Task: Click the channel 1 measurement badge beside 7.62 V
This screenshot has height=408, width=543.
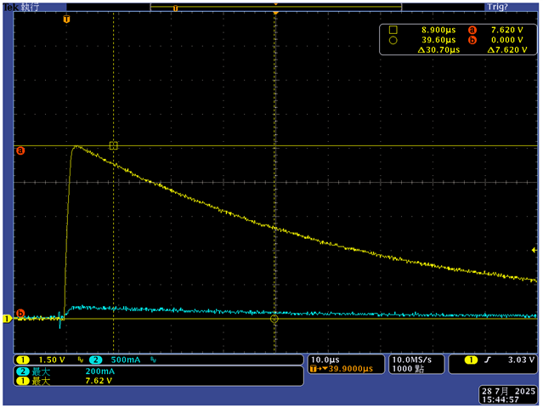Action: [23, 381]
